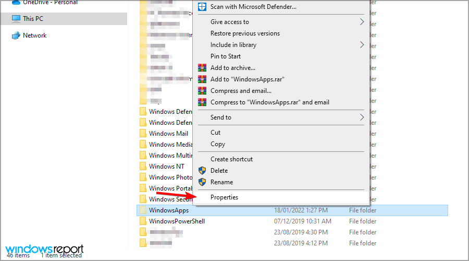The image size is (469, 261).
Task: Click the WinRAR icon beside Add to archive
Action: [x=202, y=68]
